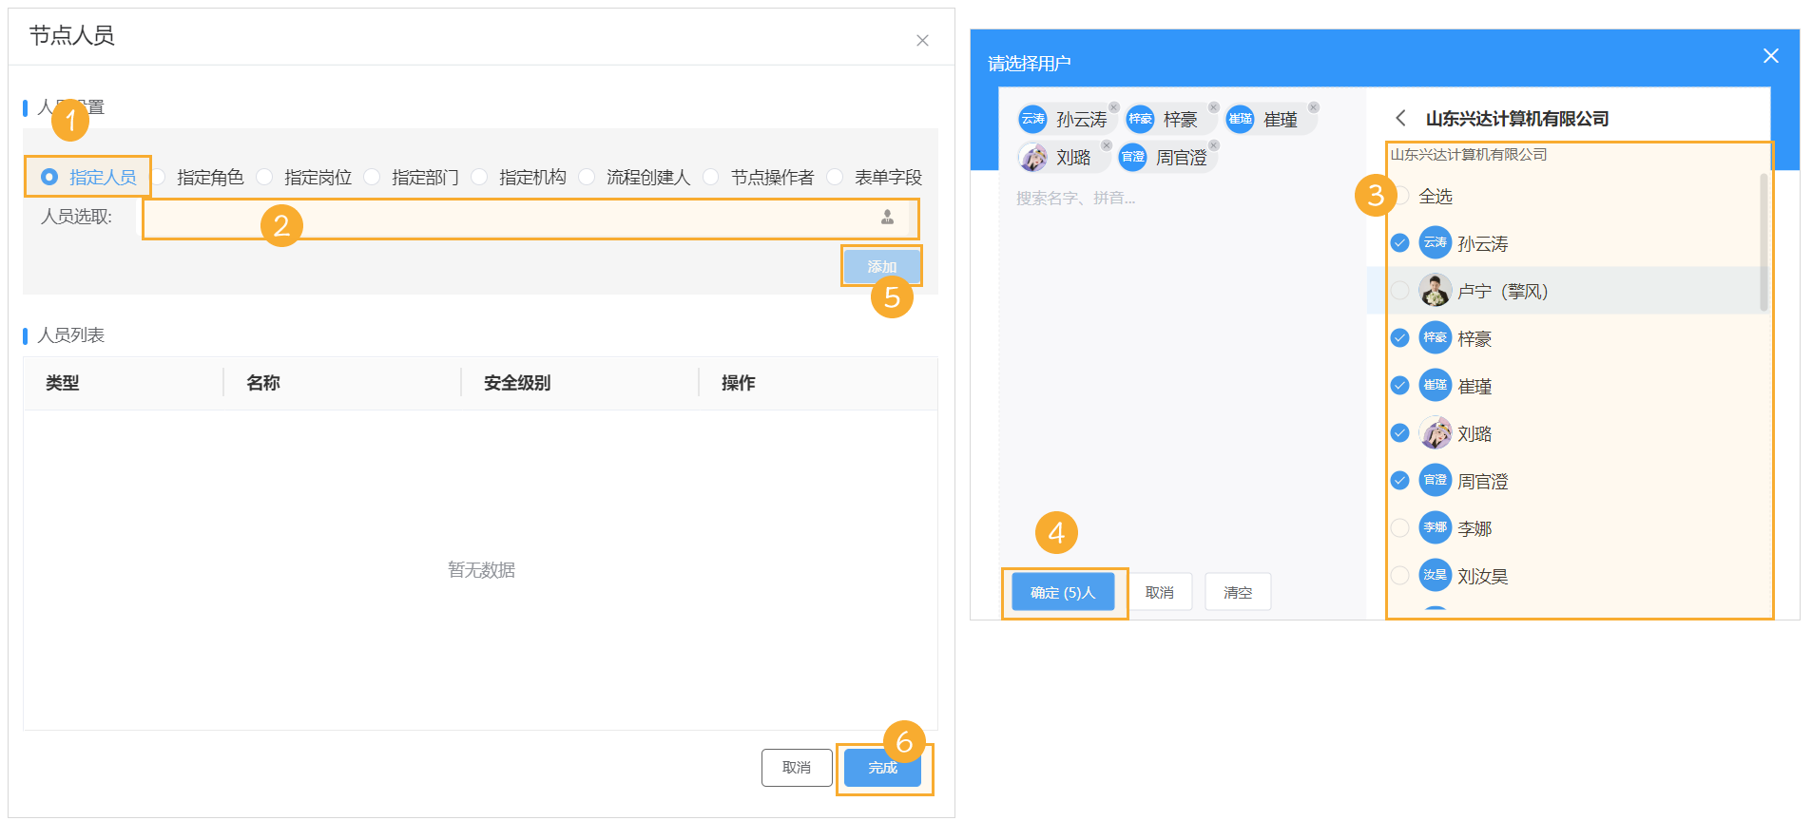1812x840 pixels.
Task: Click the 孙云涛 tag avatar in selected area
Action: [x=1032, y=119]
